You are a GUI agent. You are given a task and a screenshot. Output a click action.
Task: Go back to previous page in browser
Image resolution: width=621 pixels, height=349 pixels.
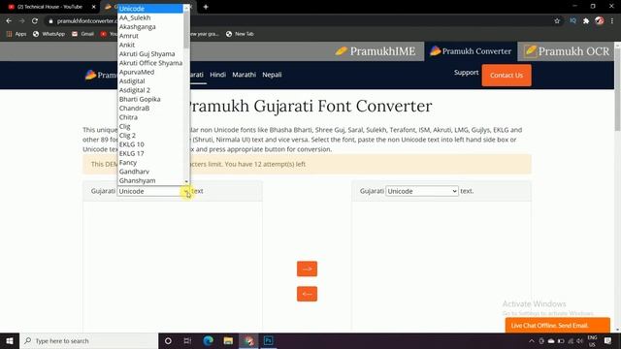pyautogui.click(x=9, y=21)
